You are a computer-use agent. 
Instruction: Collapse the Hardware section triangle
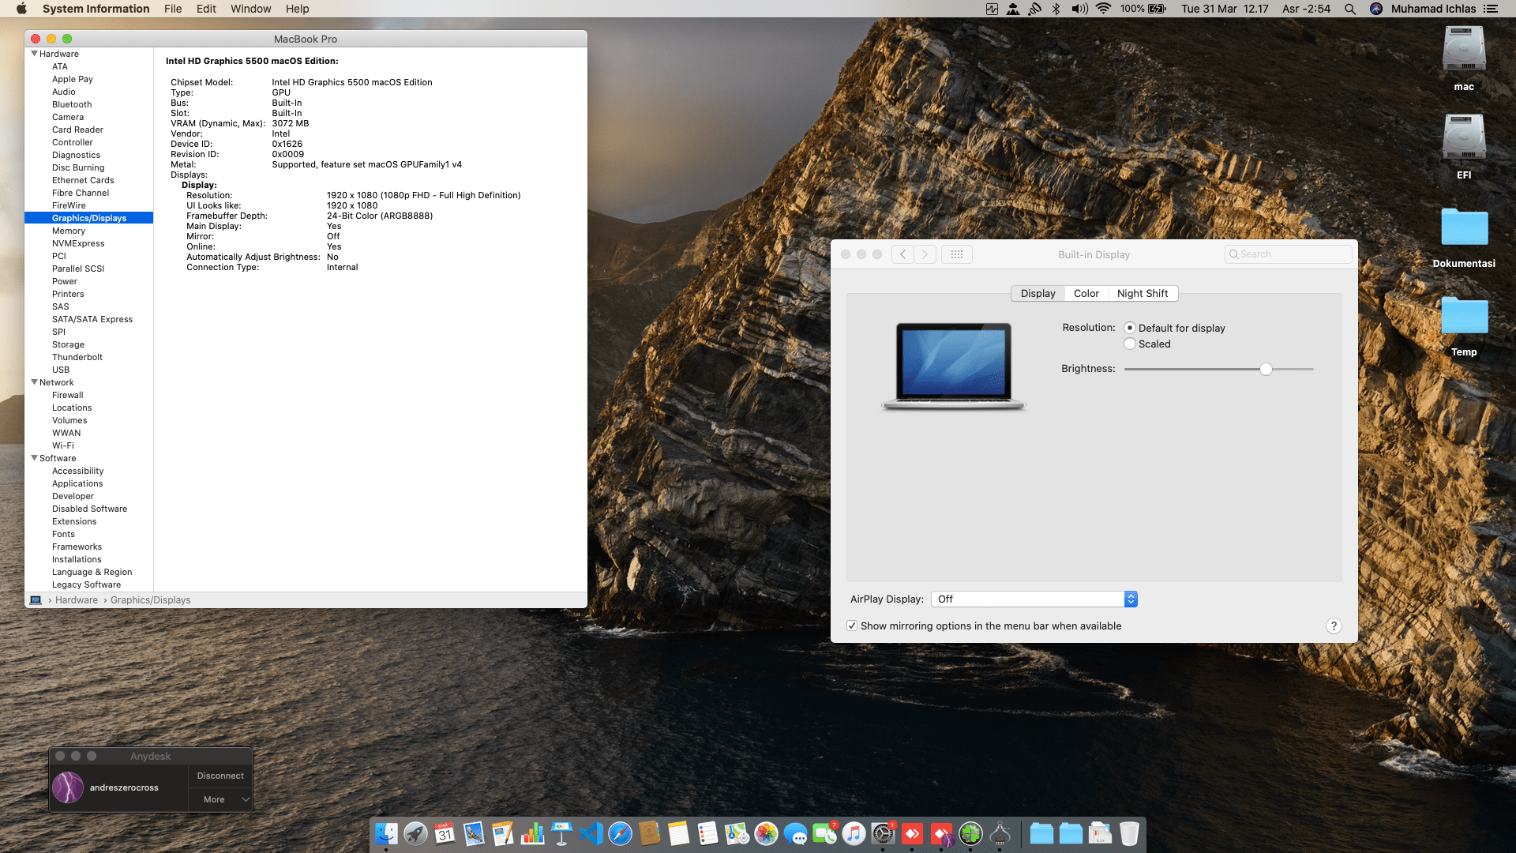click(x=34, y=54)
